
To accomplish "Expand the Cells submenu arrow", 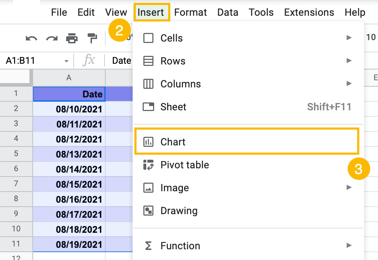I will (x=349, y=38).
